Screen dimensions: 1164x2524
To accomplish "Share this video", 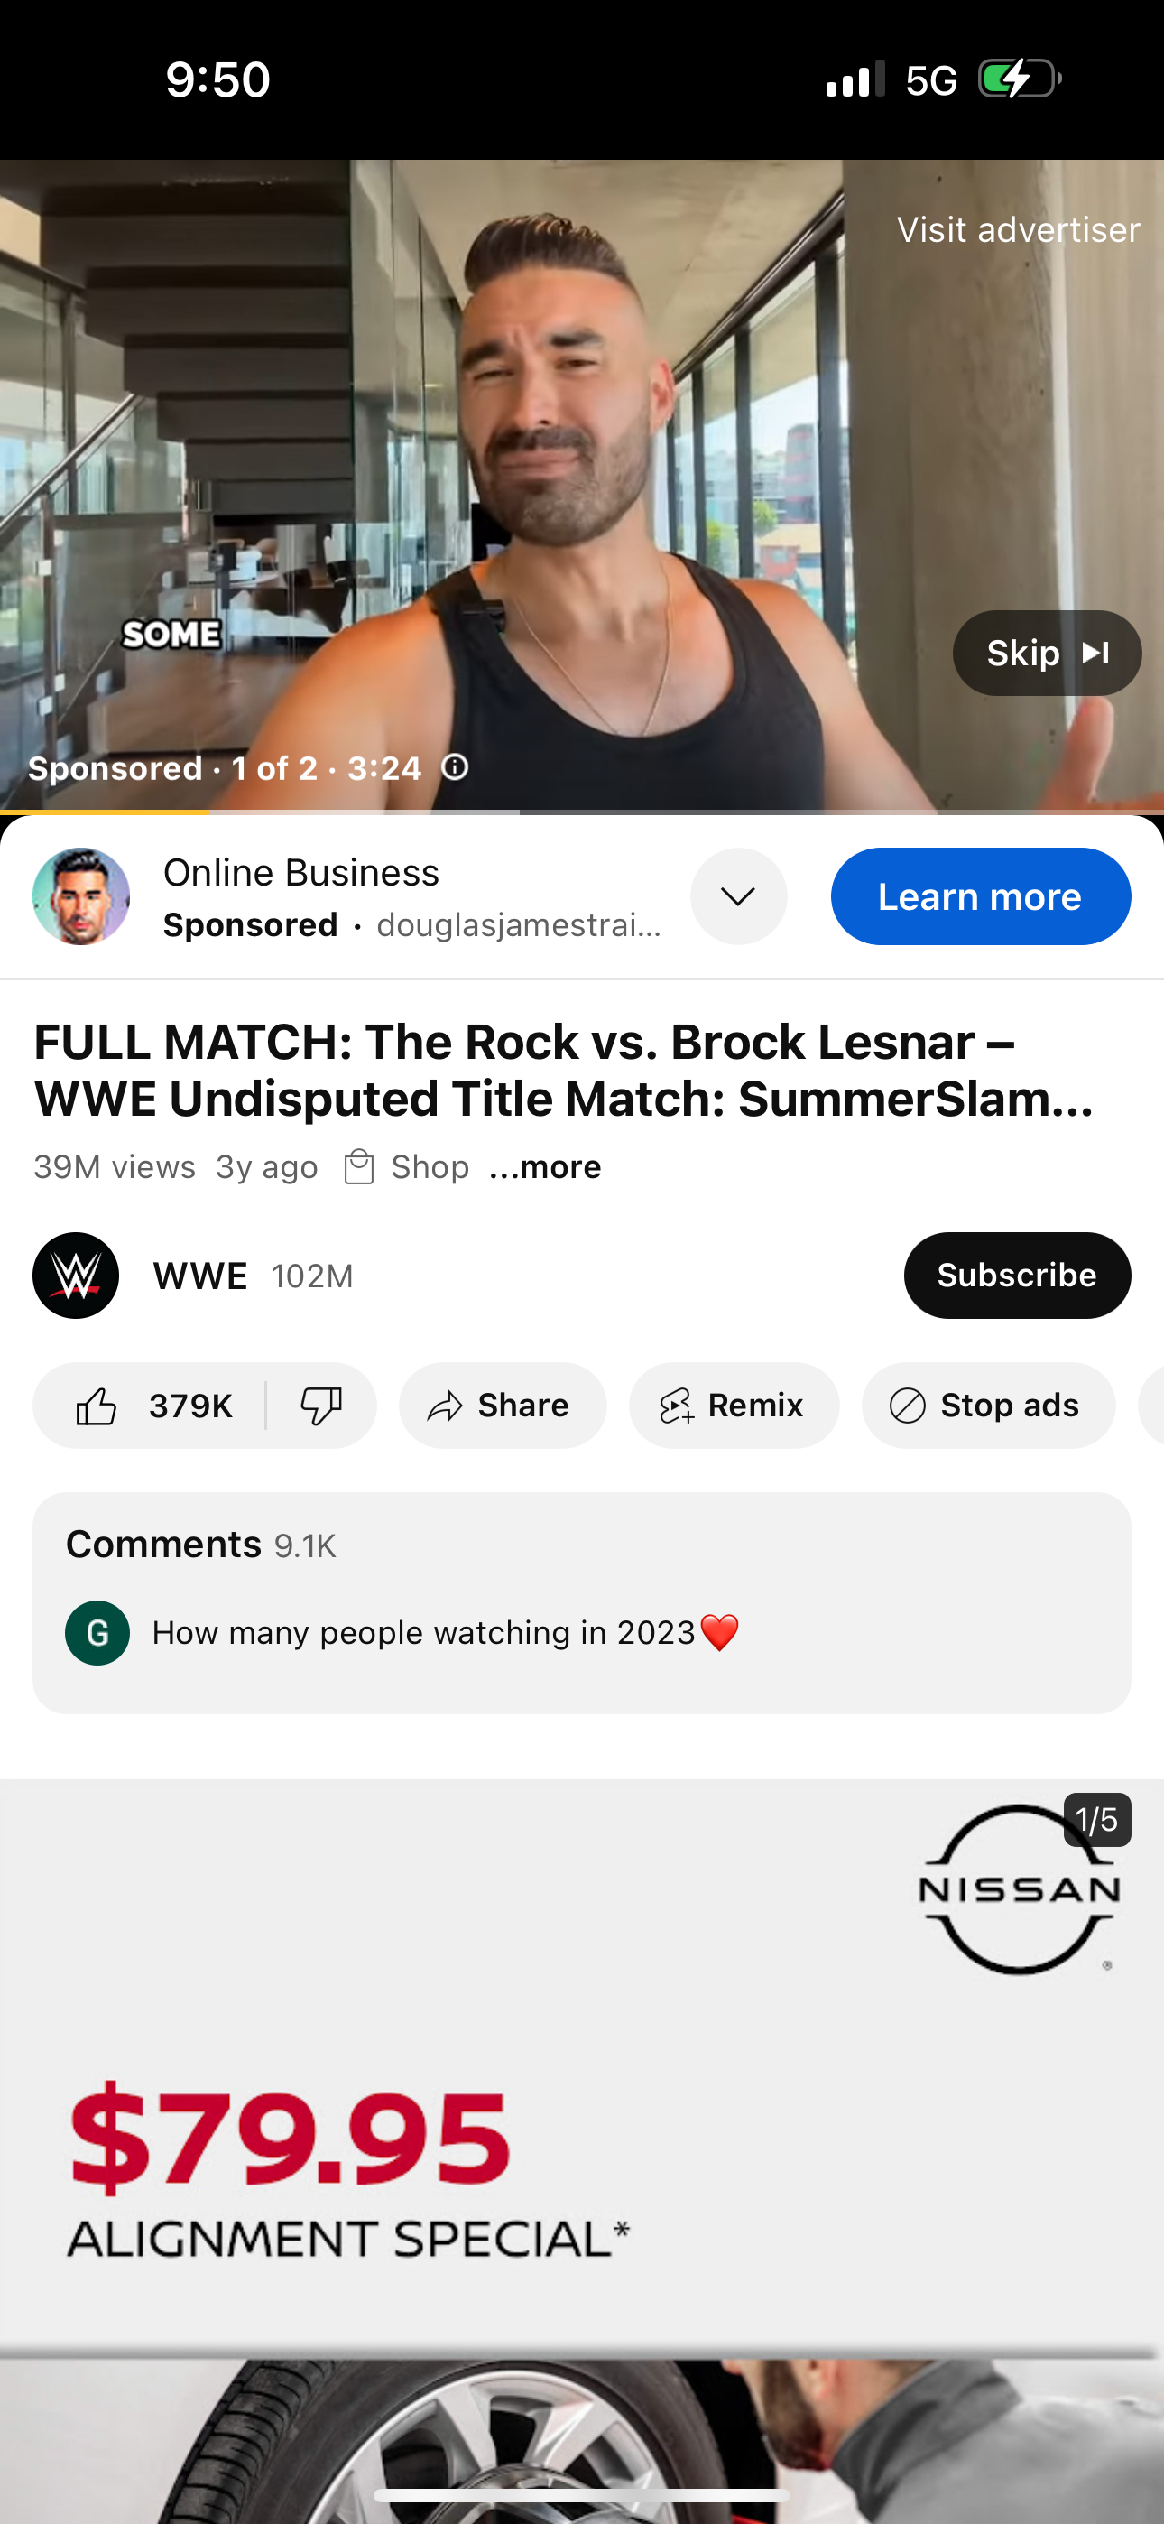I will (502, 1406).
